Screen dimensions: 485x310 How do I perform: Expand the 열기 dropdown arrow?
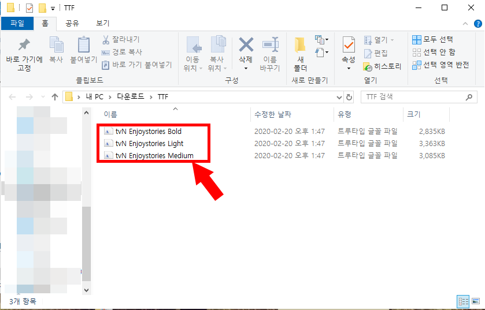click(x=392, y=40)
